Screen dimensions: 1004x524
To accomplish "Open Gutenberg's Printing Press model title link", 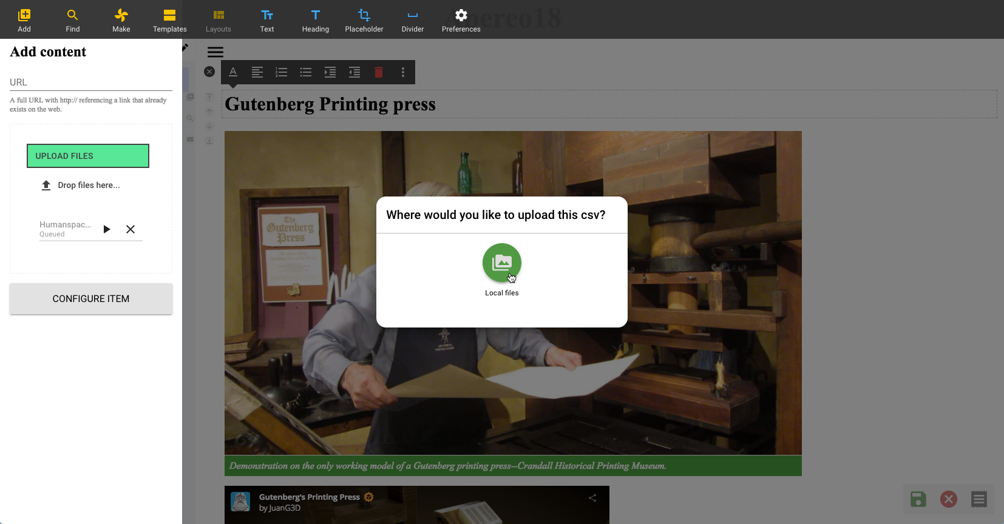I will (310, 497).
